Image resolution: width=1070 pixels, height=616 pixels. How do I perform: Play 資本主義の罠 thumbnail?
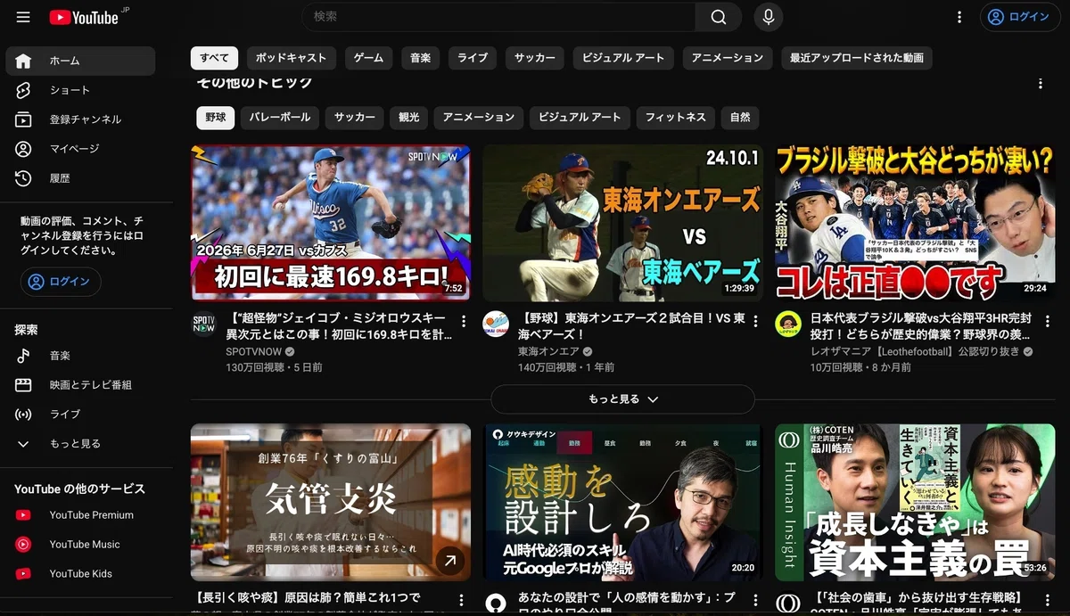pos(915,502)
